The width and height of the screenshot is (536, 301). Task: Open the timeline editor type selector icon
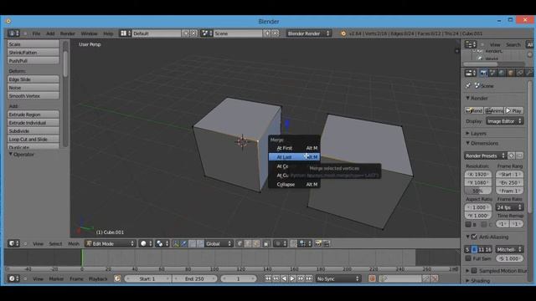pos(13,278)
